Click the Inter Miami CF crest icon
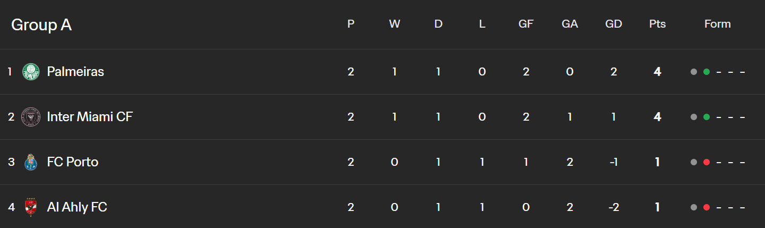The height and width of the screenshot is (228, 765). [31, 117]
